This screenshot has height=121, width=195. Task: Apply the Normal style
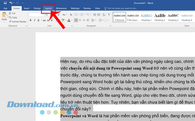(x=119, y=17)
